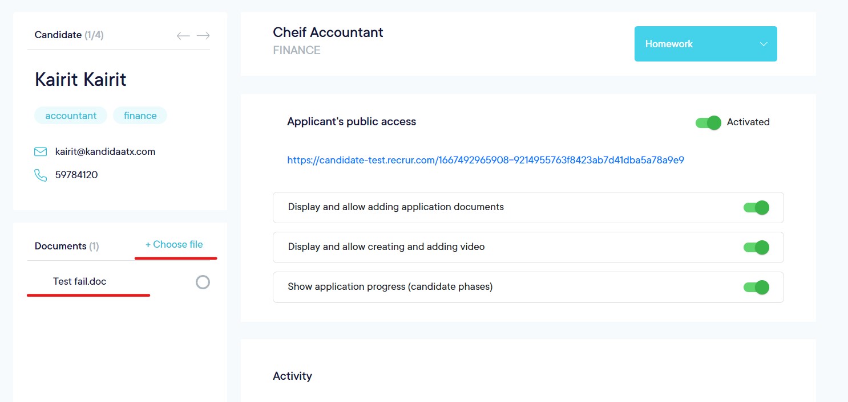Click the phone handset icon
Viewport: 848px width, 402px height.
click(41, 175)
